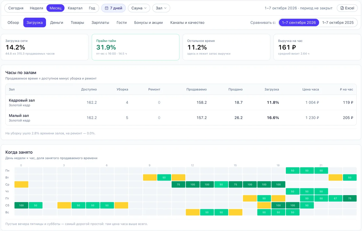Open the Обзор tab
The height and width of the screenshot is (231, 362).
(x=13, y=22)
